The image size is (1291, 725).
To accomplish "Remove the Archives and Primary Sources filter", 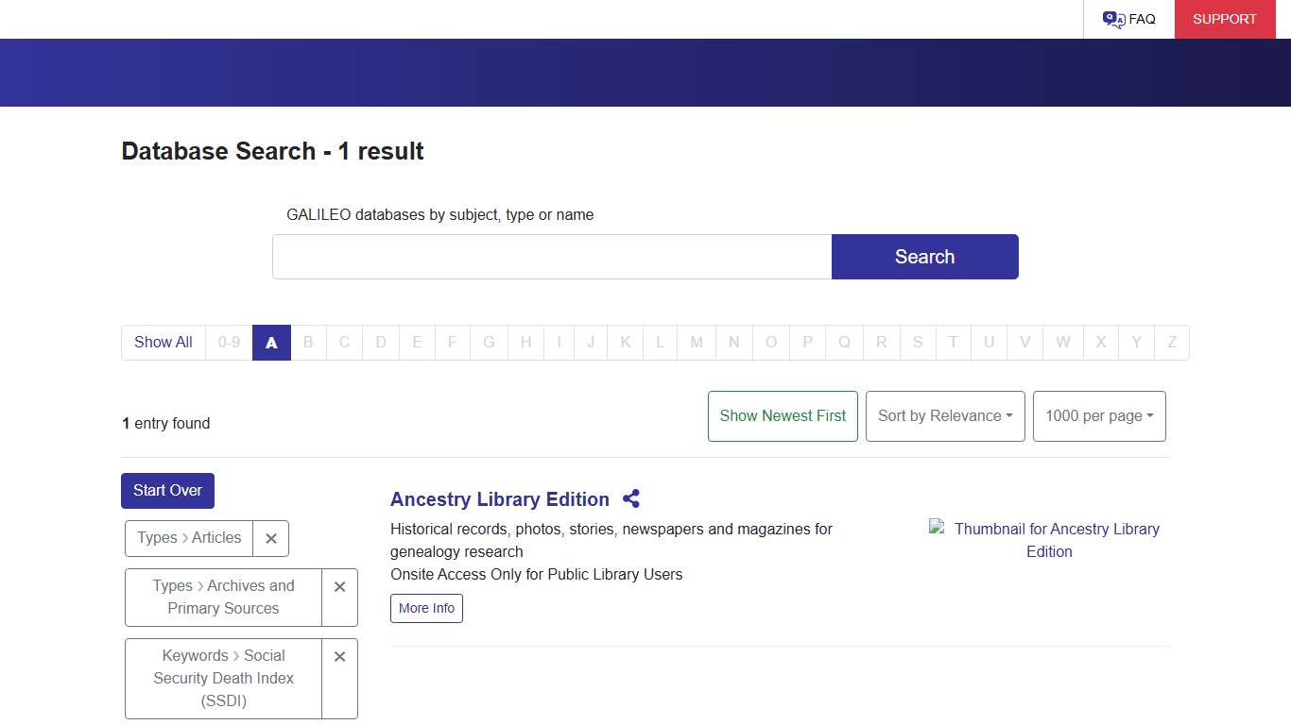I will point(339,586).
